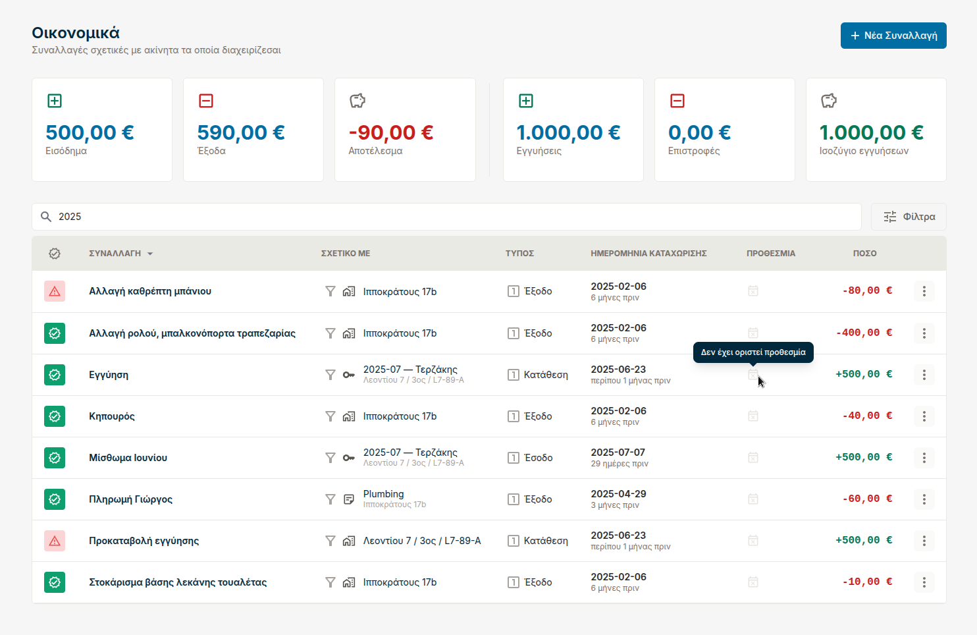Screen dimensions: 977x635
Task: Open the Στοκάρισμα βάσης λεκάνης τουαλέτας transaction
Action: click(x=178, y=582)
